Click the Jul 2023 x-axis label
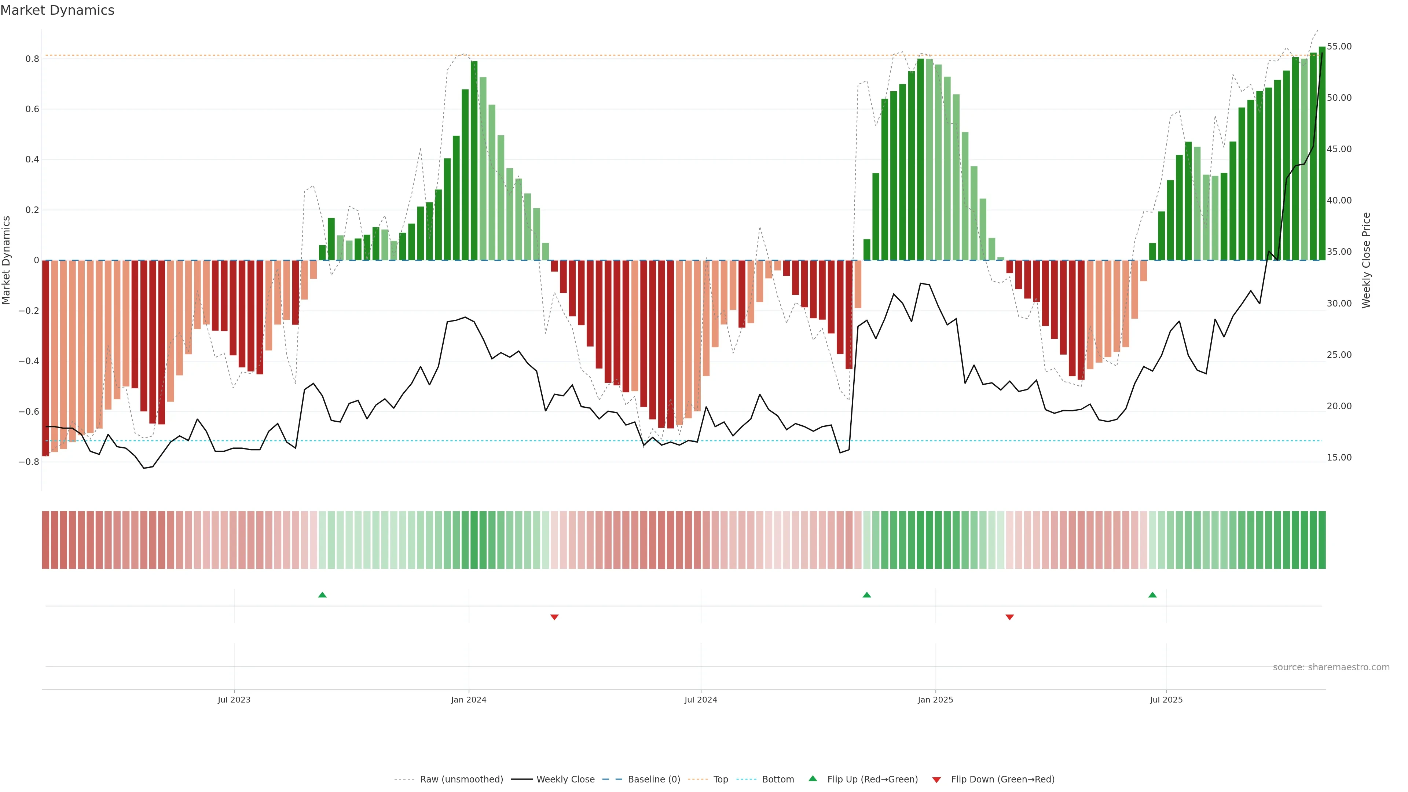 (x=234, y=700)
